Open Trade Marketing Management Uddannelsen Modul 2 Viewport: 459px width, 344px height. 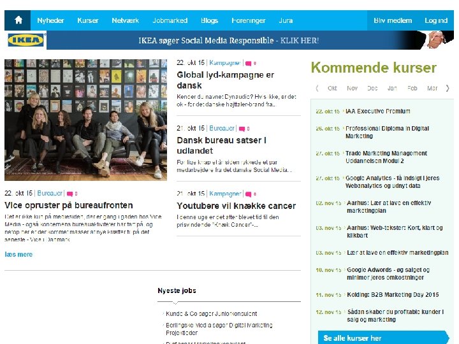(x=386, y=157)
